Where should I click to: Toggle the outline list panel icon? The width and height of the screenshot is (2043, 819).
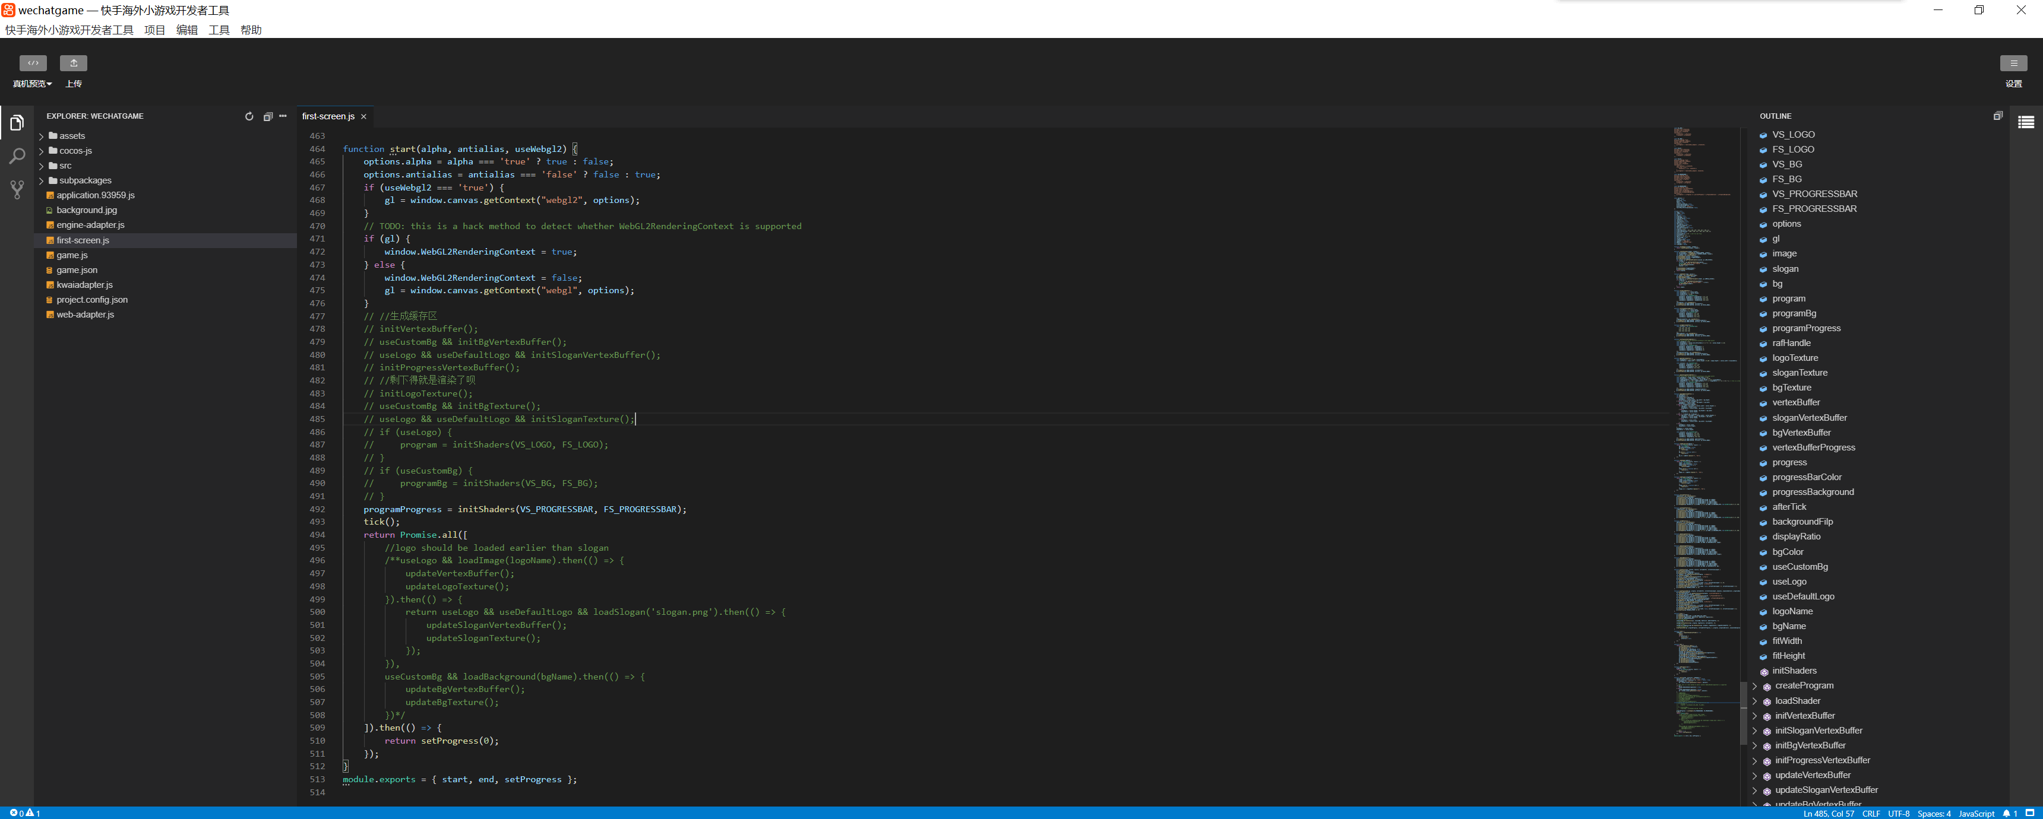click(x=2026, y=122)
